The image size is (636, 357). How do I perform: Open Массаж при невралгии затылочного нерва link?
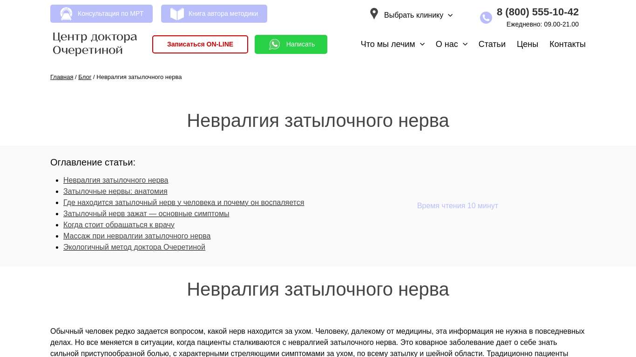137,236
